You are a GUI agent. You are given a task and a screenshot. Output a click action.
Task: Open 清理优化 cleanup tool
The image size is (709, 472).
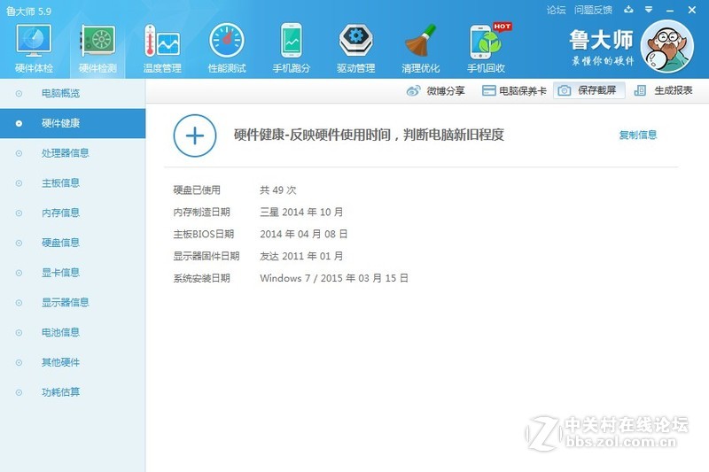click(x=420, y=49)
